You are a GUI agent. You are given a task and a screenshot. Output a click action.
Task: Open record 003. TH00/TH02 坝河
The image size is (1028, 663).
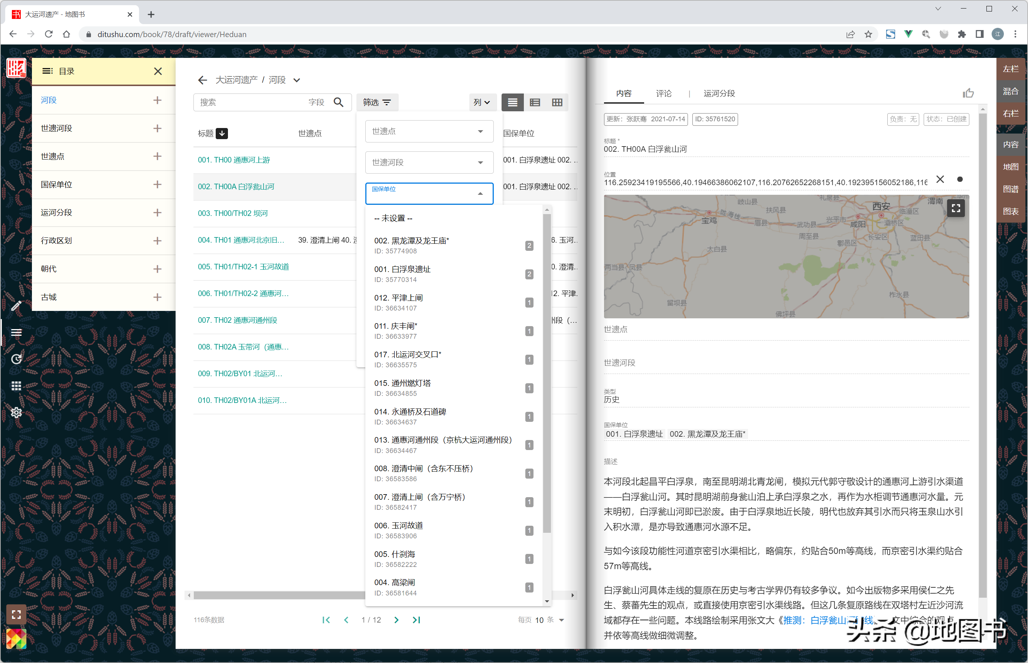pyautogui.click(x=232, y=213)
